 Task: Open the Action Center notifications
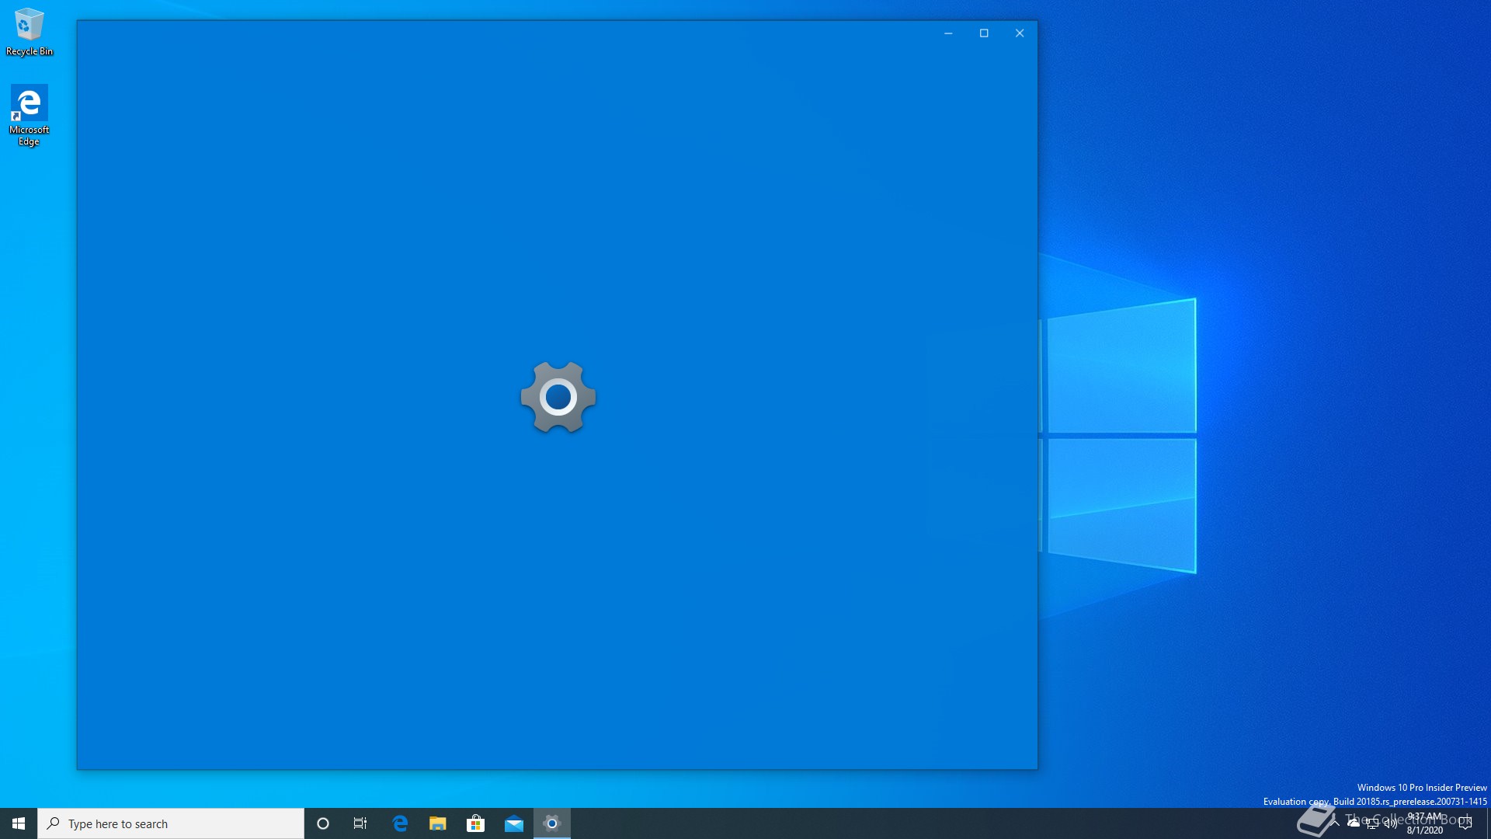[x=1465, y=823]
